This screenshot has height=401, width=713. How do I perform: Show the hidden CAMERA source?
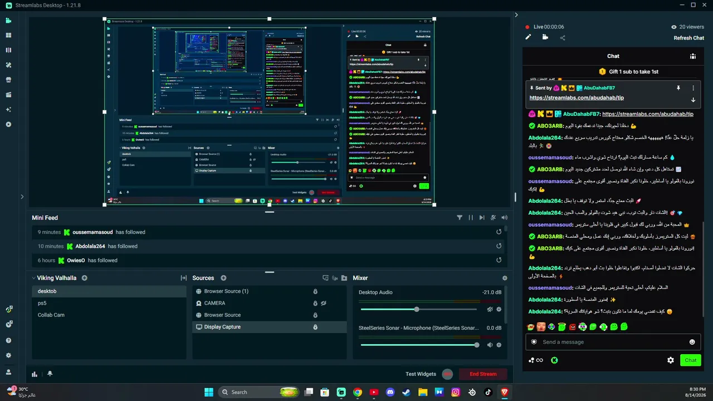324,303
